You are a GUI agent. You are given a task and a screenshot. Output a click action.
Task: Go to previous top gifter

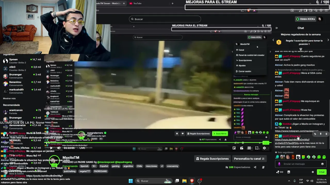tap(273, 40)
